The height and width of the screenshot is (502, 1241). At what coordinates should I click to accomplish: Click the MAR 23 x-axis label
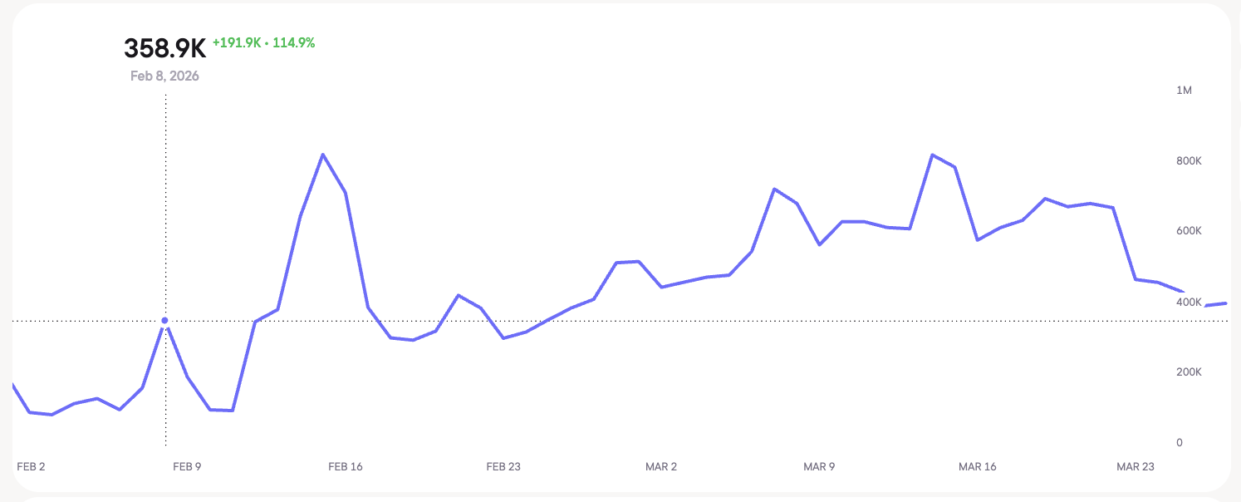coord(1136,467)
